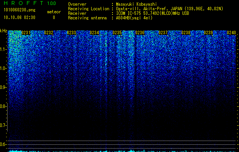Image resolution: width=239 pixels, height=152 pixels.
Task: Click the meteor count label
Action: point(54,12)
